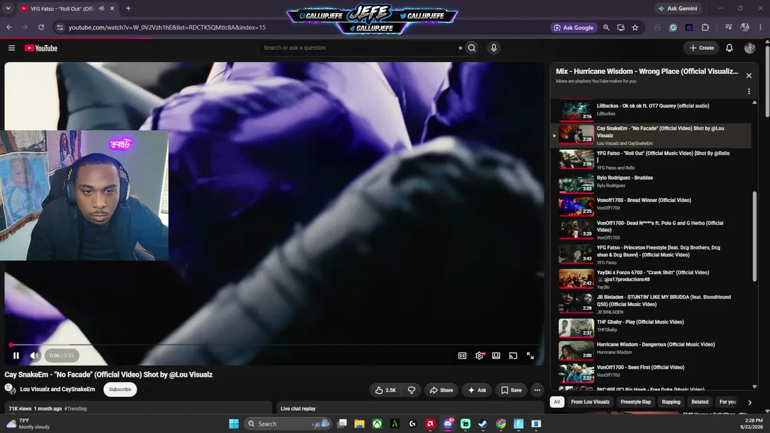
Task: Subscribe to Lou Visualz and CaySnakeEm
Action: (120, 389)
